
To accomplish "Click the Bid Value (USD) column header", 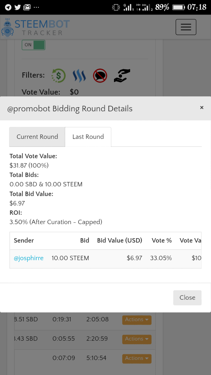I will (x=120, y=241).
